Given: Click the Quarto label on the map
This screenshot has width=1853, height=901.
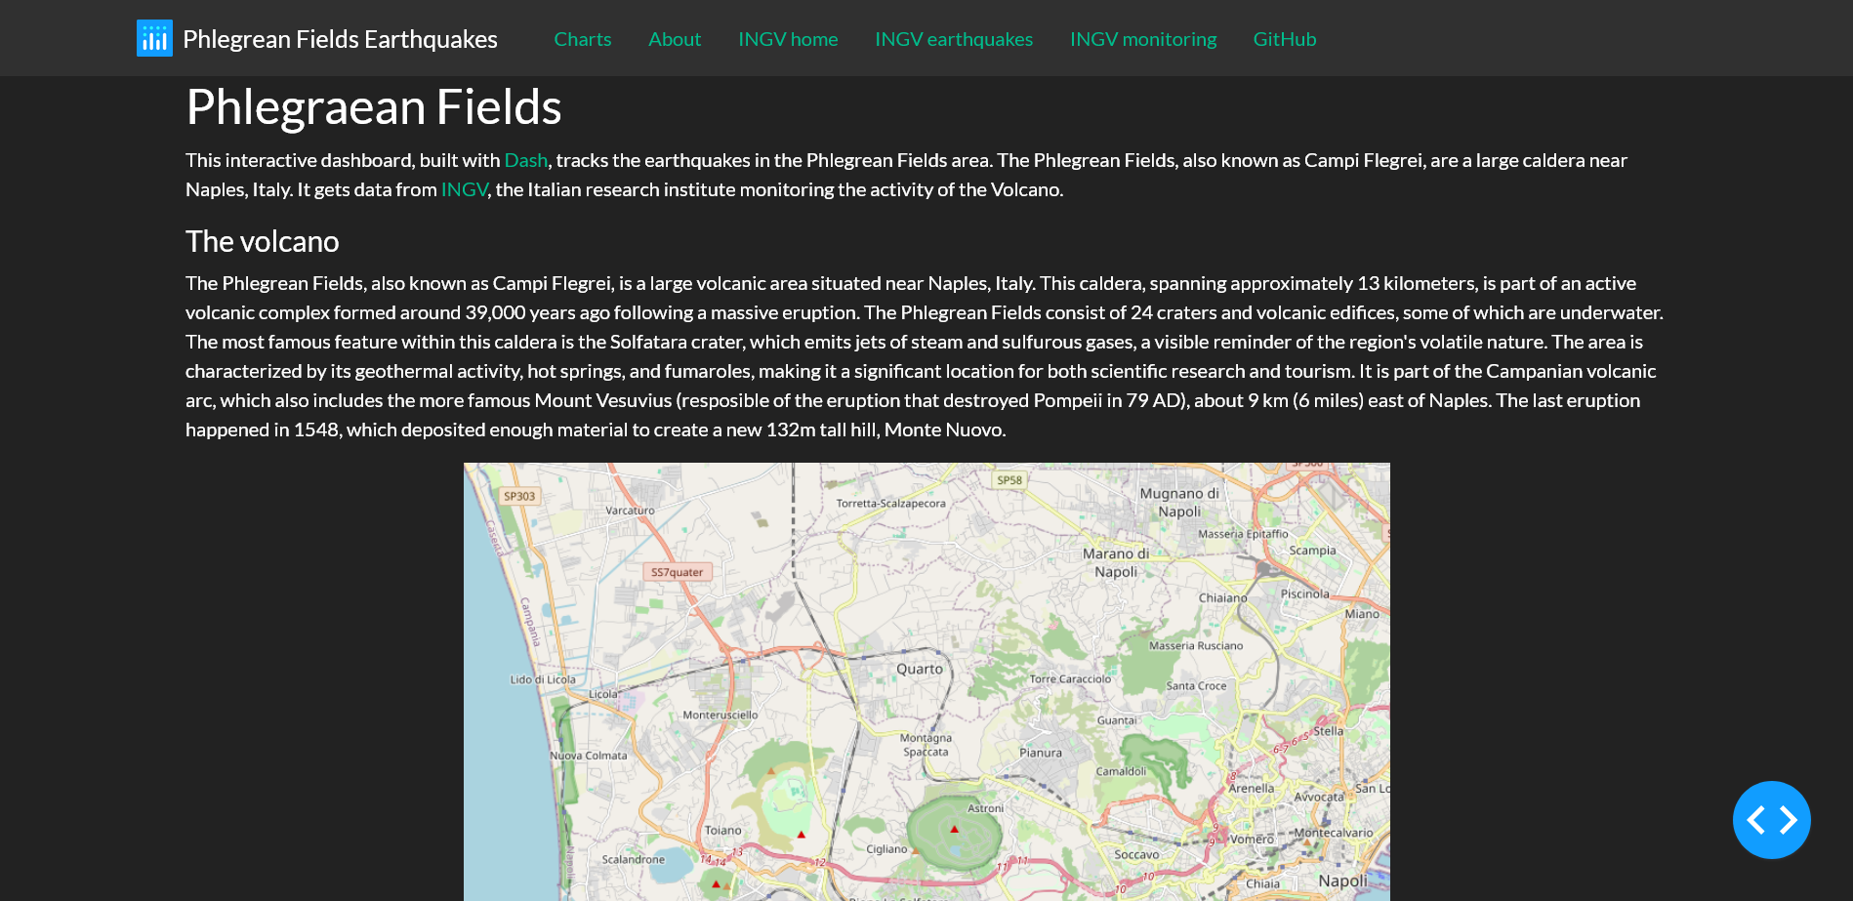Looking at the screenshot, I should pos(920,669).
